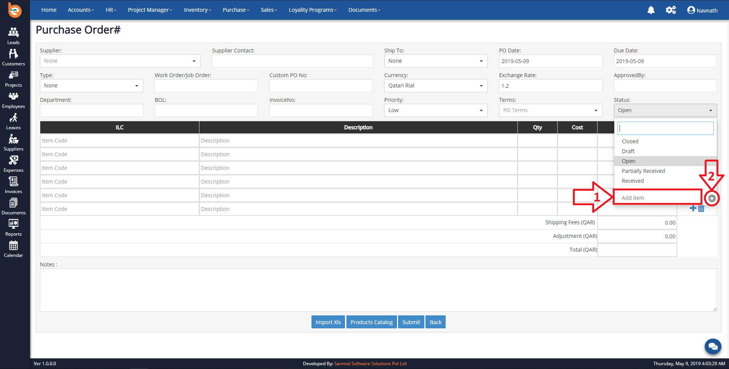729x369 pixels.
Task: Click the blue trash delete-row icon
Action: point(701,209)
